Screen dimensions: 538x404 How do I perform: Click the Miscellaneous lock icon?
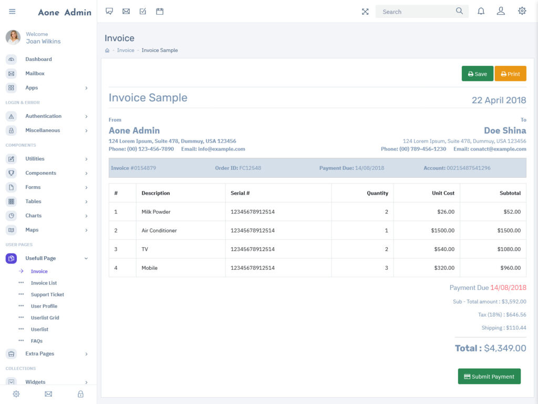[x=12, y=130]
